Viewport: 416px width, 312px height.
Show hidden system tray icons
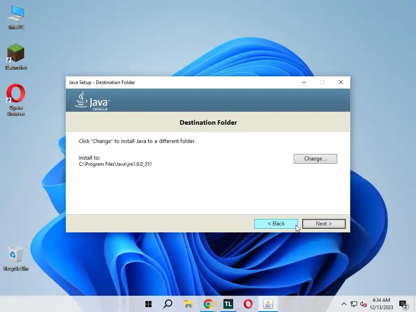point(344,304)
